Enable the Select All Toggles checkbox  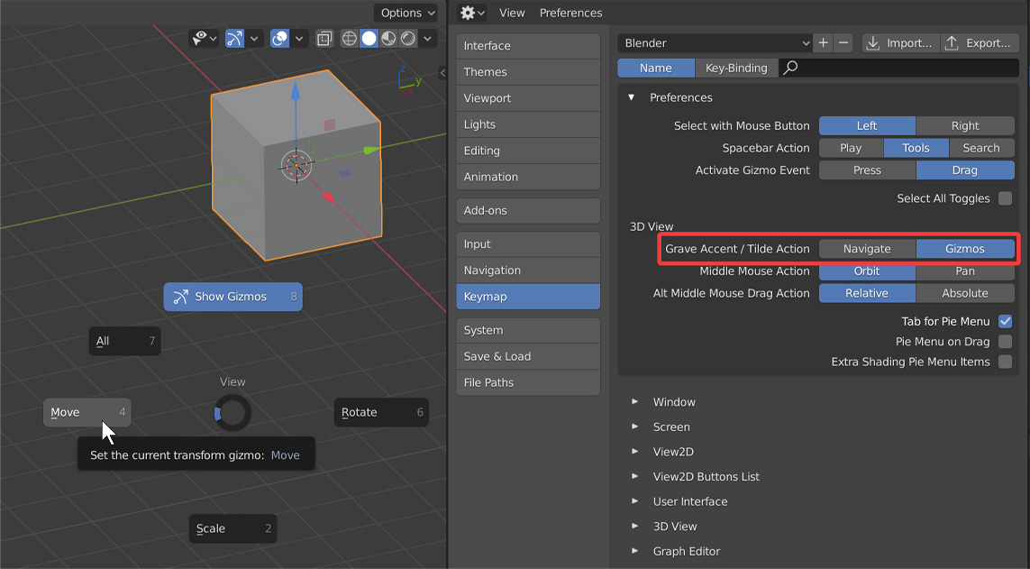point(1007,197)
